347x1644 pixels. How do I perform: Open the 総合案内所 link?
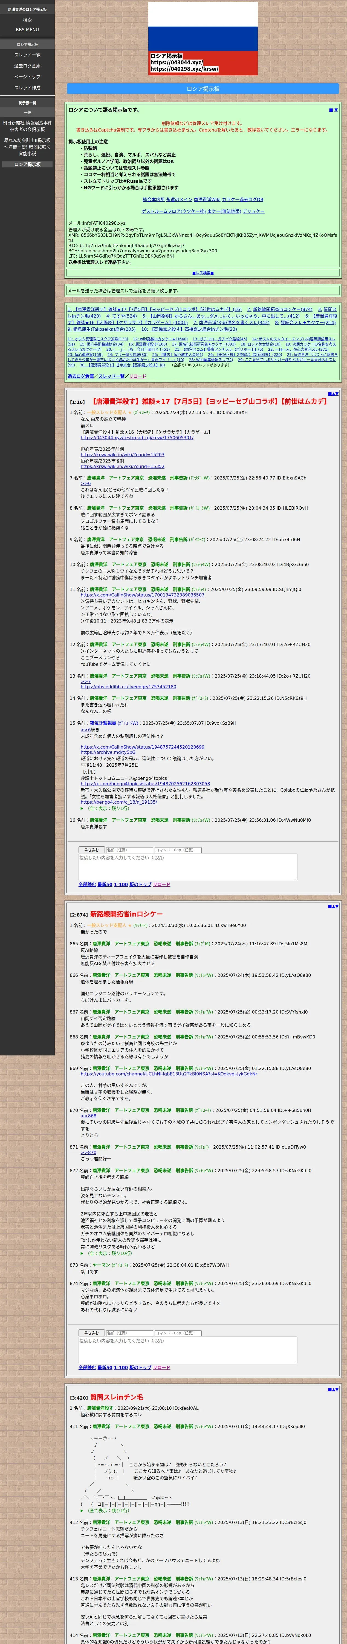154,200
